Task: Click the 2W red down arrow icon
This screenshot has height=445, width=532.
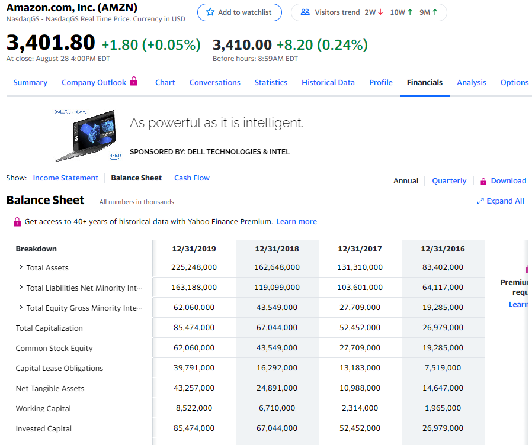Action: point(380,12)
